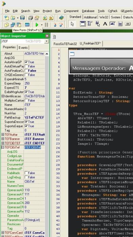Image resolution: width=133 pixels, height=237 pixels.
Task: Select the Additional palette tab
Action: point(90,17)
